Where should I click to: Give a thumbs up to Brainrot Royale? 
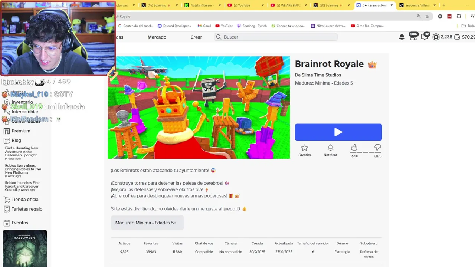click(354, 148)
